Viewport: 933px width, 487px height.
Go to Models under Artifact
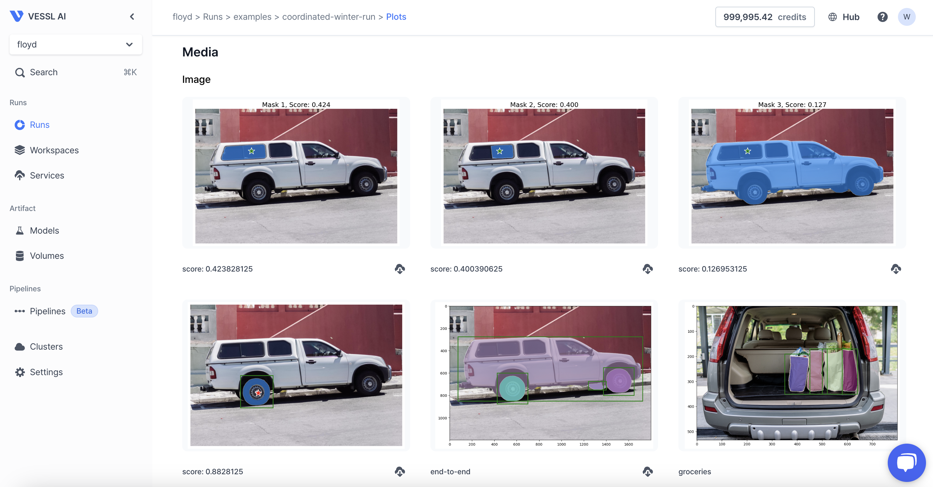coord(44,230)
